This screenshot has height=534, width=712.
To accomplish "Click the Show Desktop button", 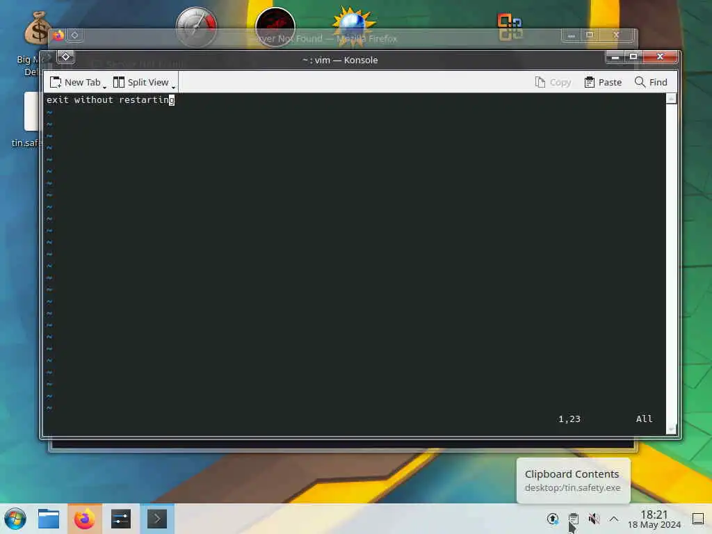I will point(698,519).
